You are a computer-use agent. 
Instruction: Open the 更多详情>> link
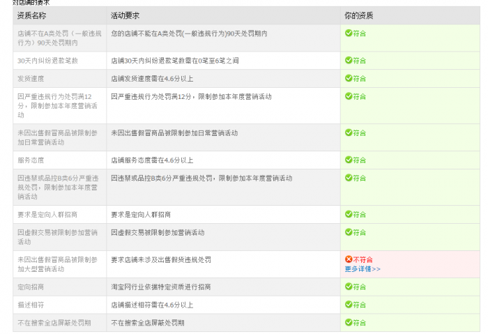coord(363,269)
